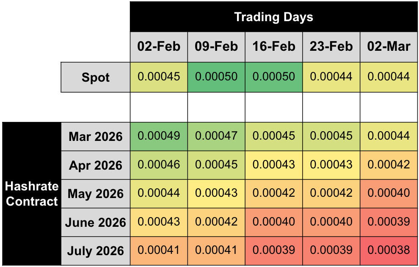Select the Apr 2026 value for 02-Mar
The width and height of the screenshot is (419, 267).
(x=389, y=165)
